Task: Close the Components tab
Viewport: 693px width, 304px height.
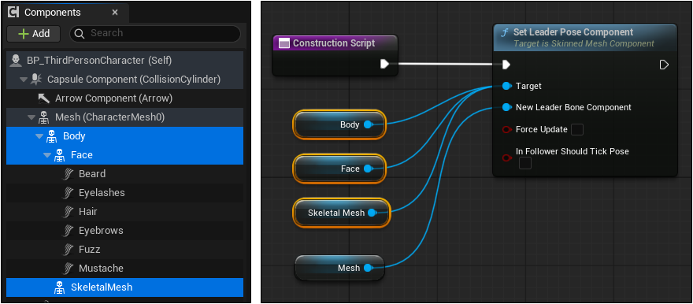Action: click(115, 13)
